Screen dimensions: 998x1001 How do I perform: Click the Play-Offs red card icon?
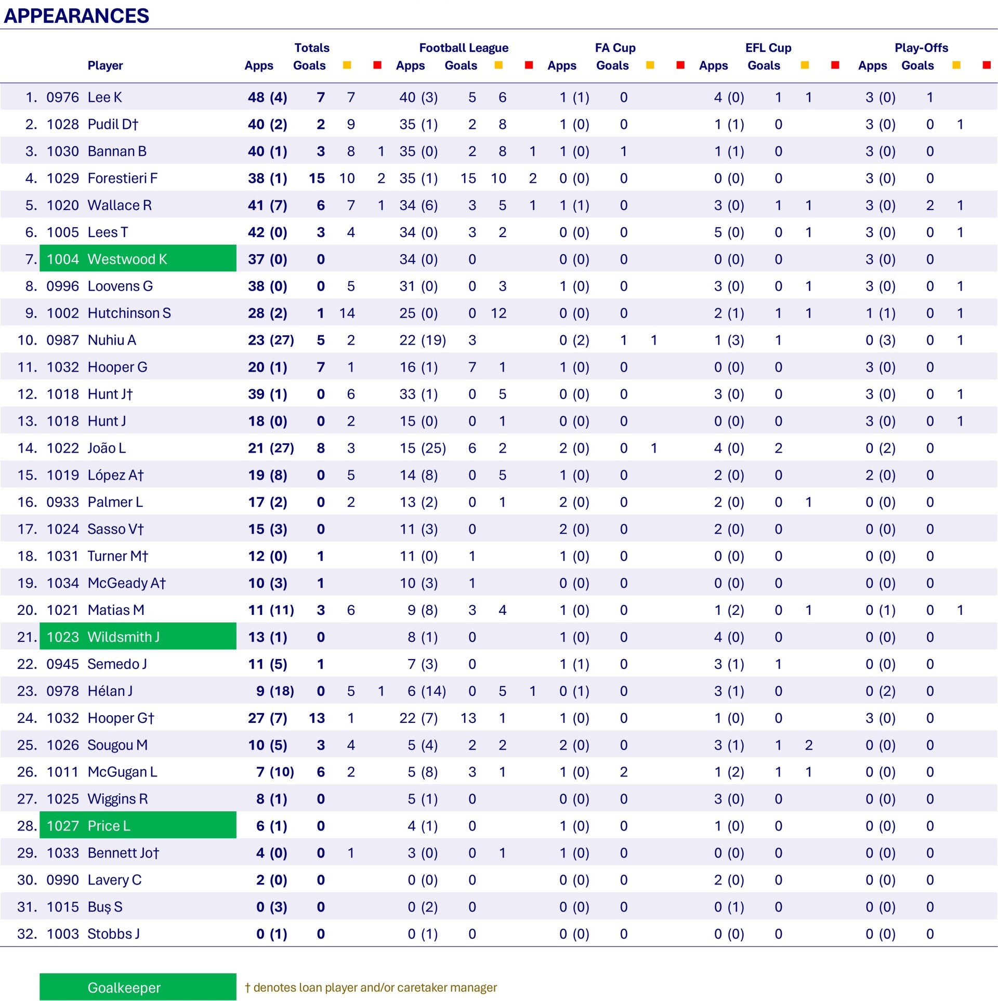[x=987, y=65]
